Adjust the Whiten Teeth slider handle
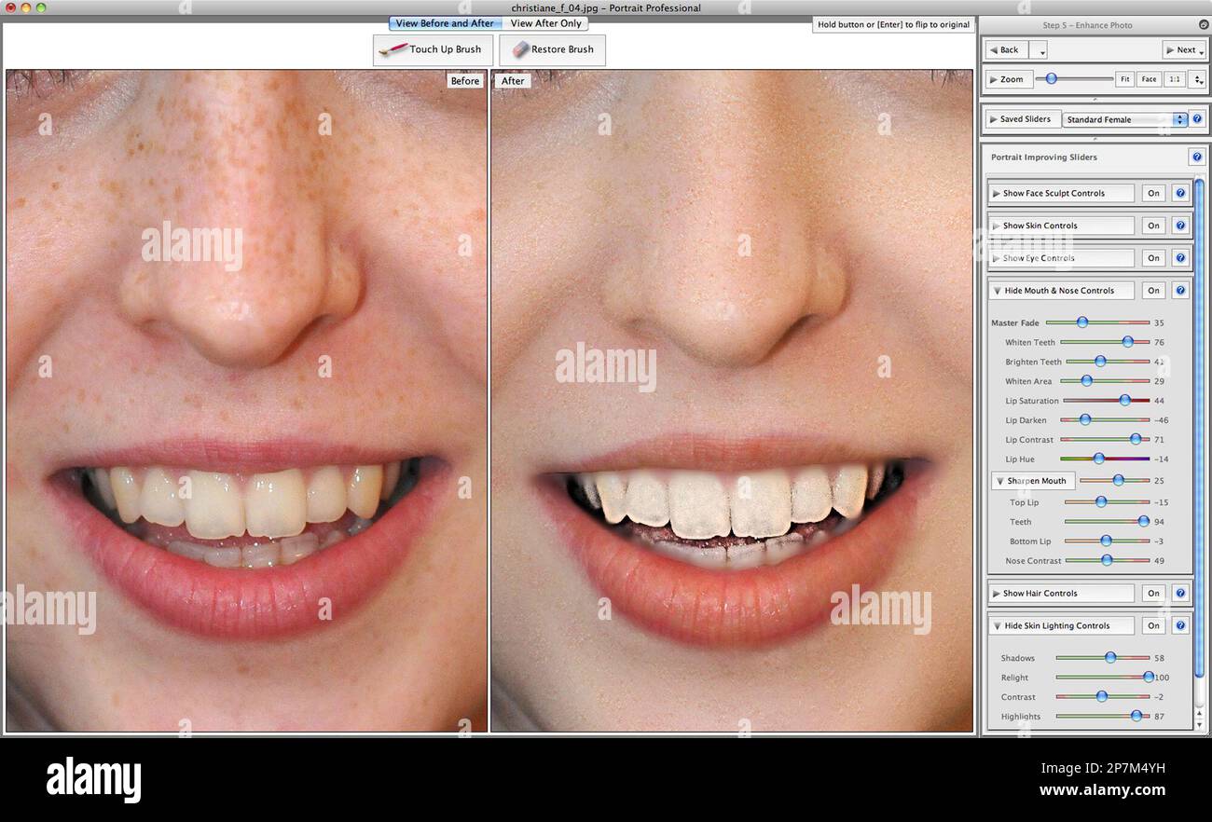The width and height of the screenshot is (1212, 822). 1127,342
